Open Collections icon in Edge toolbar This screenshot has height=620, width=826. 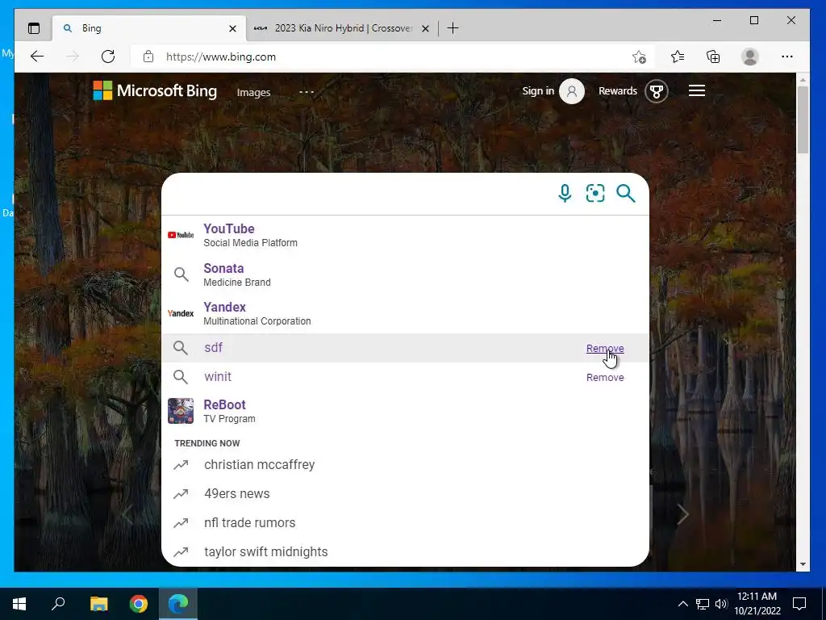pos(713,57)
